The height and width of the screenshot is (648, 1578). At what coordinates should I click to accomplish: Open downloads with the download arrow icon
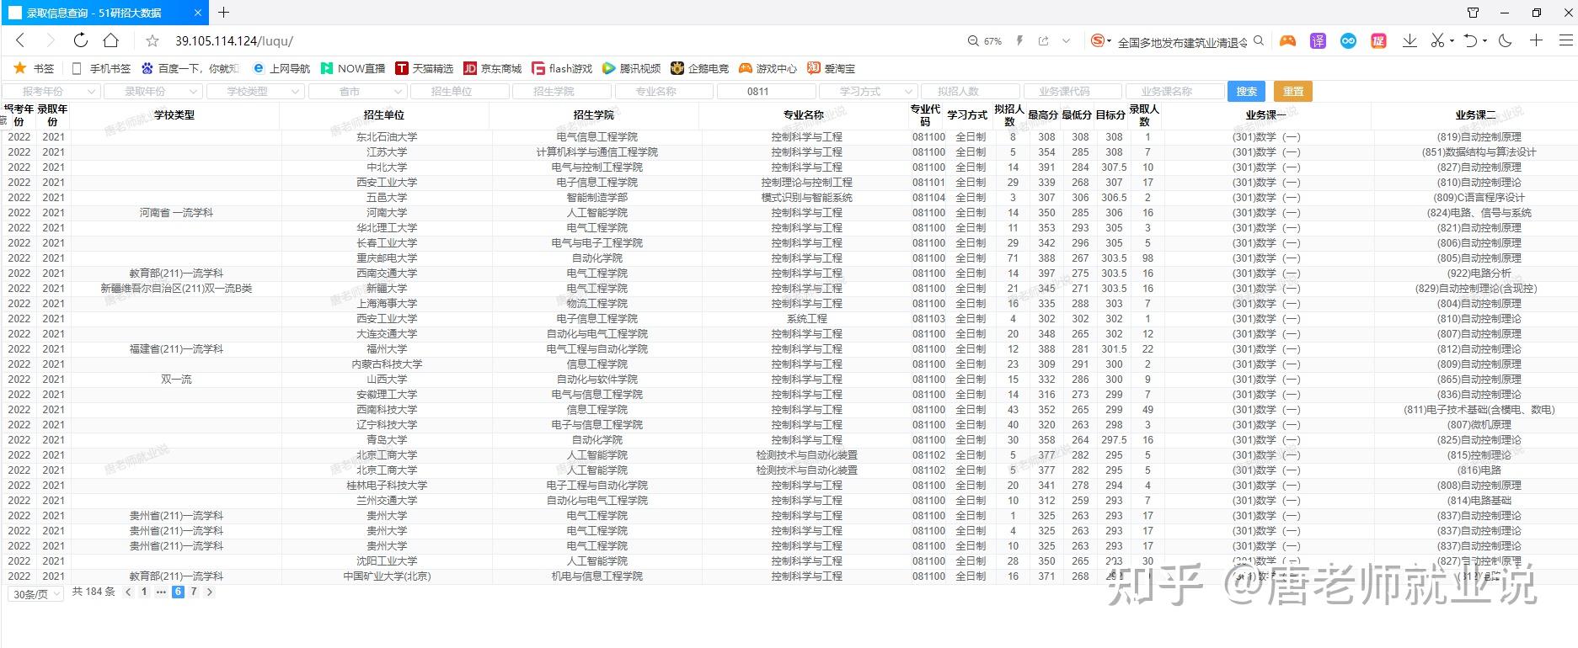tap(1409, 40)
